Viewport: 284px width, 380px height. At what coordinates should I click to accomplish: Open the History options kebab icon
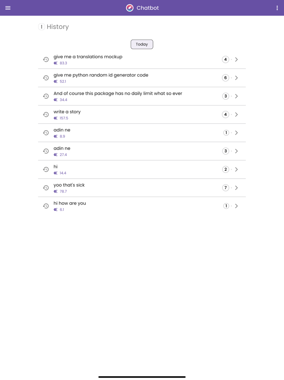(x=42, y=27)
